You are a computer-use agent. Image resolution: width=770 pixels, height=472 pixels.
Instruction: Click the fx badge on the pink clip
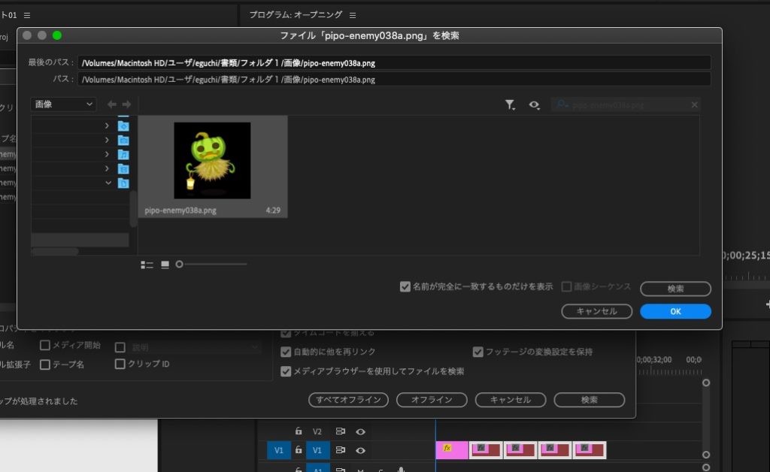pyautogui.click(x=447, y=449)
